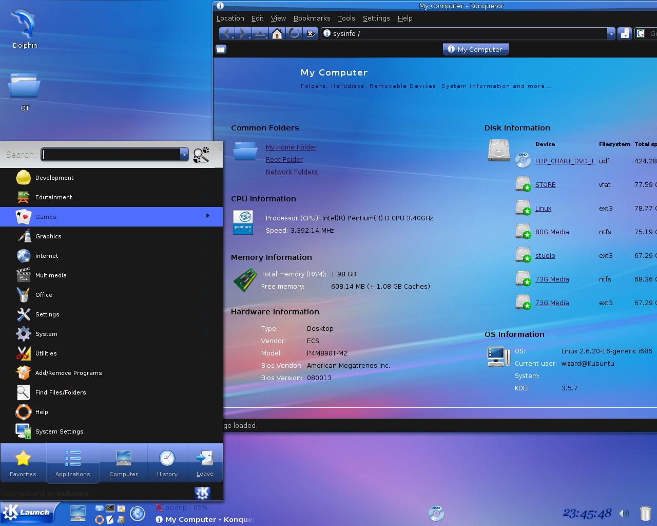657x526 pixels.
Task: Click Common Folders blue folder icon
Action: coord(245,152)
